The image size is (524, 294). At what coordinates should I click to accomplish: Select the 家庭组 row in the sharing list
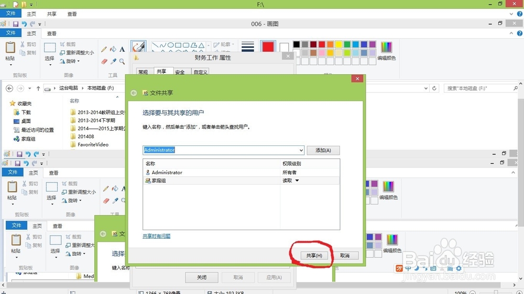(x=241, y=180)
